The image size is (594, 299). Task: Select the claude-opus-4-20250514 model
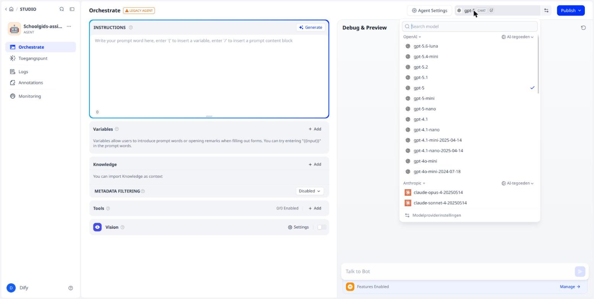pos(469,193)
